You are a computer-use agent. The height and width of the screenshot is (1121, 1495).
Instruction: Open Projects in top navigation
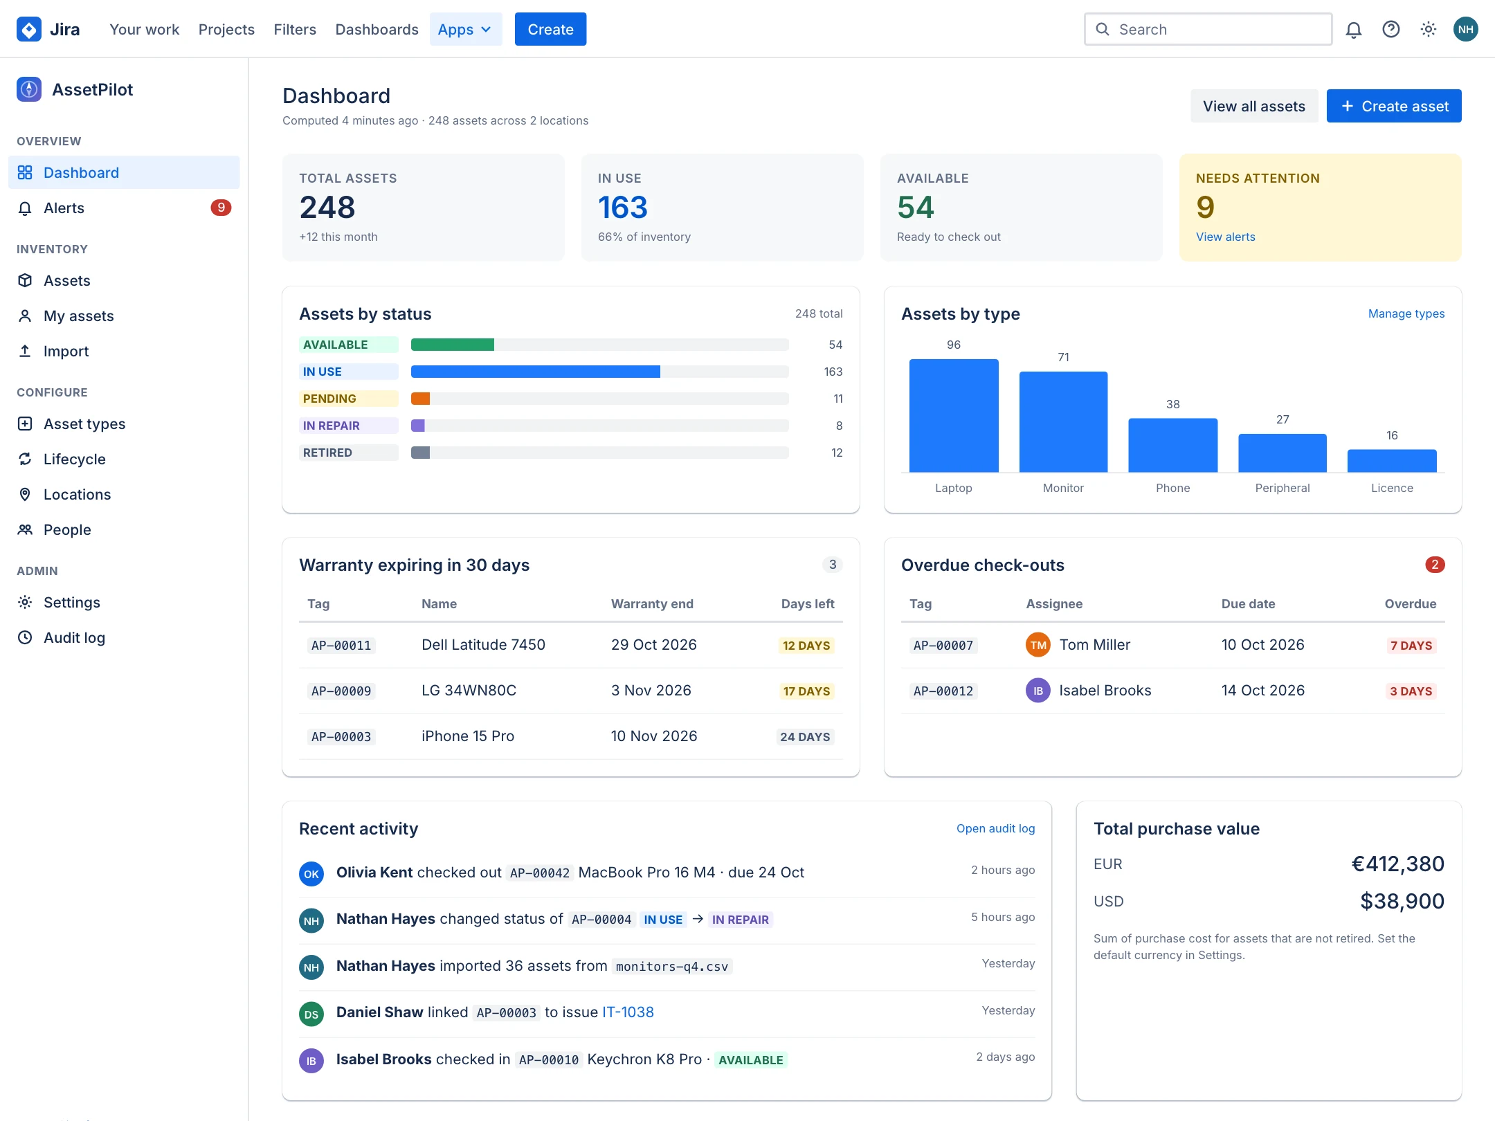pyautogui.click(x=226, y=29)
